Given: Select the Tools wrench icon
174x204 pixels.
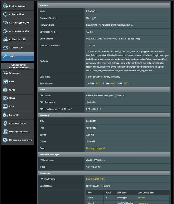Looking at the screenshot, I should [x=5, y=56].
